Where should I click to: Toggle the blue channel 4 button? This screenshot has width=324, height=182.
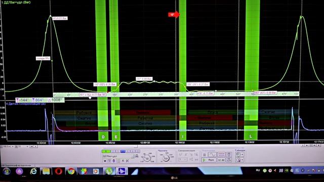(x=123, y=151)
